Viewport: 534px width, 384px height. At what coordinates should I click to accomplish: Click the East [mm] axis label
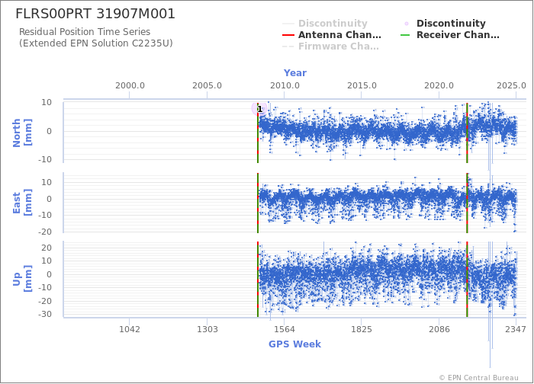(x=22, y=203)
